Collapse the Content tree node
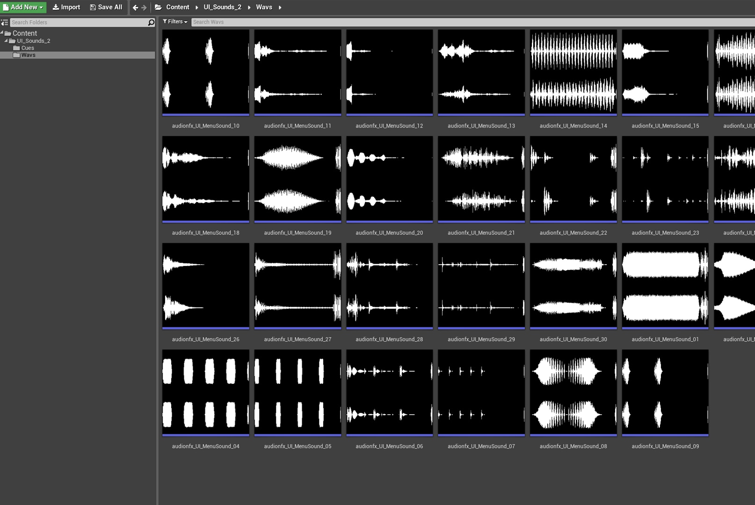This screenshot has height=505, width=755. pos(2,33)
